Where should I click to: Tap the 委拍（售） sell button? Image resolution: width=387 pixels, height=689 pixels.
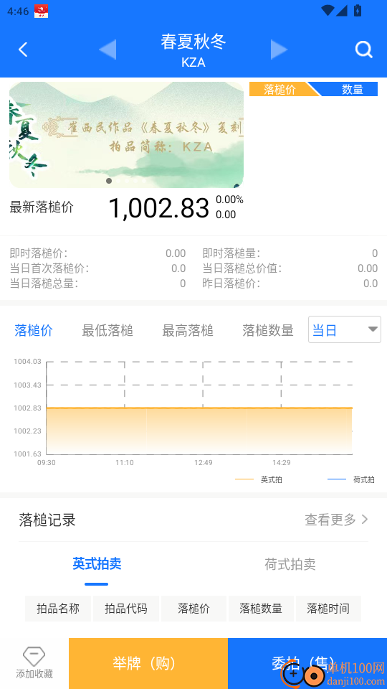(307, 663)
